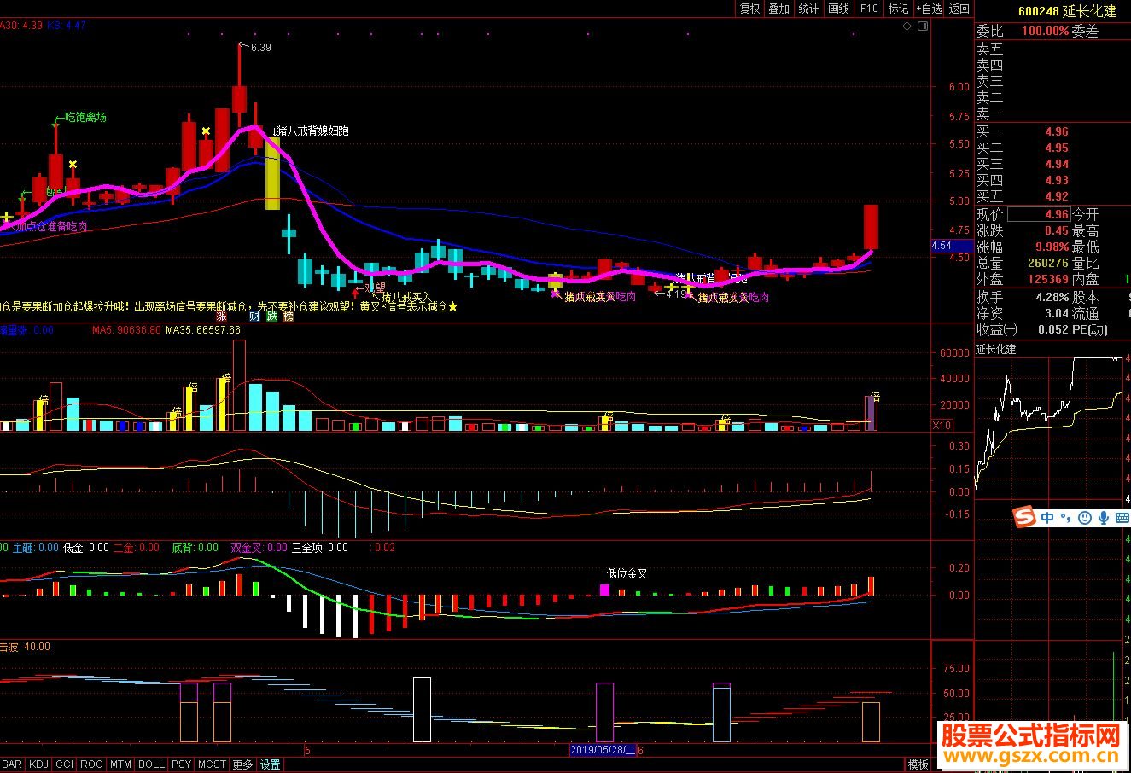This screenshot has width=1131, height=773.
Task: Click the tall yellow candlestick bar
Action: pyautogui.click(x=272, y=174)
